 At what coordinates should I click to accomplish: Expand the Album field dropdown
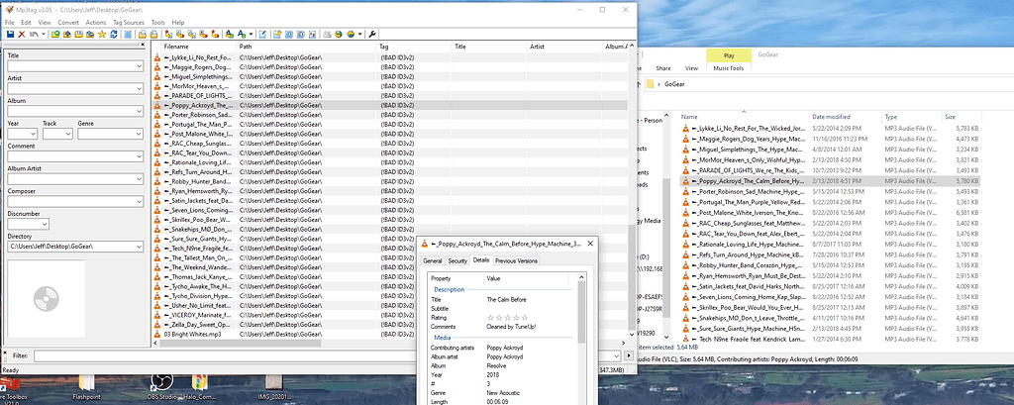[x=139, y=111]
